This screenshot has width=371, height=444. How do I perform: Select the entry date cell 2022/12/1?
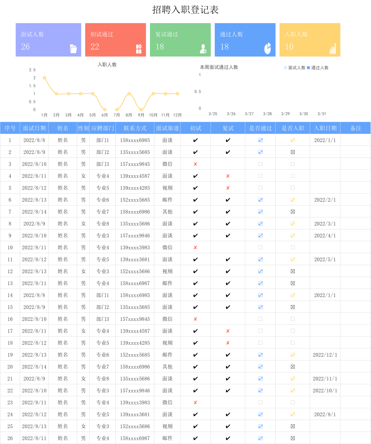point(325,355)
